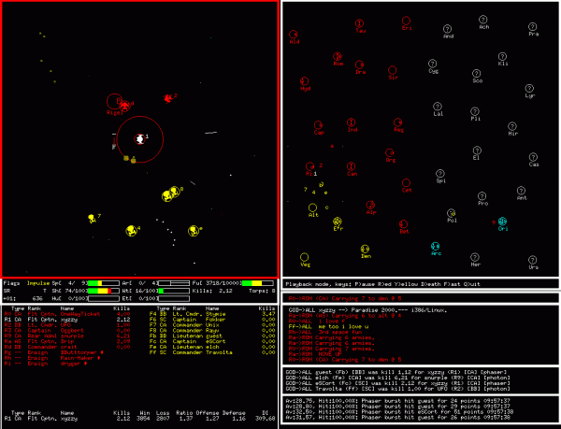
Task: Click the white player ship in tactical view
Action: pyautogui.click(x=140, y=138)
